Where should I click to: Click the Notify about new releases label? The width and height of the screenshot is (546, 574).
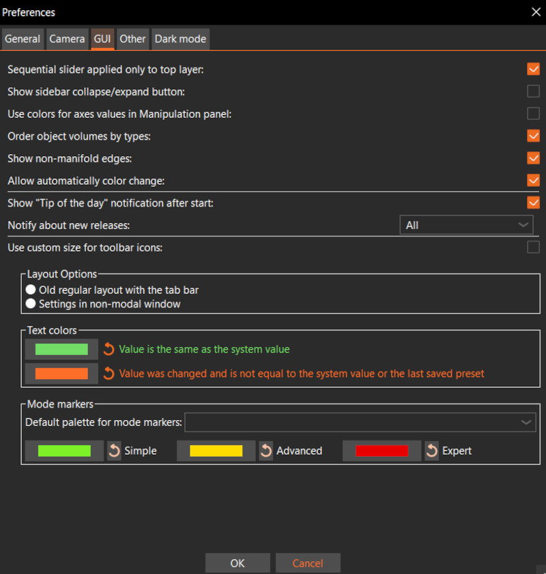(x=69, y=225)
